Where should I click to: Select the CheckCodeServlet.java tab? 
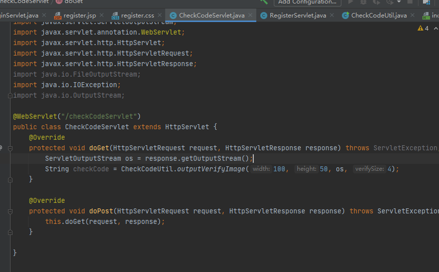(x=212, y=16)
